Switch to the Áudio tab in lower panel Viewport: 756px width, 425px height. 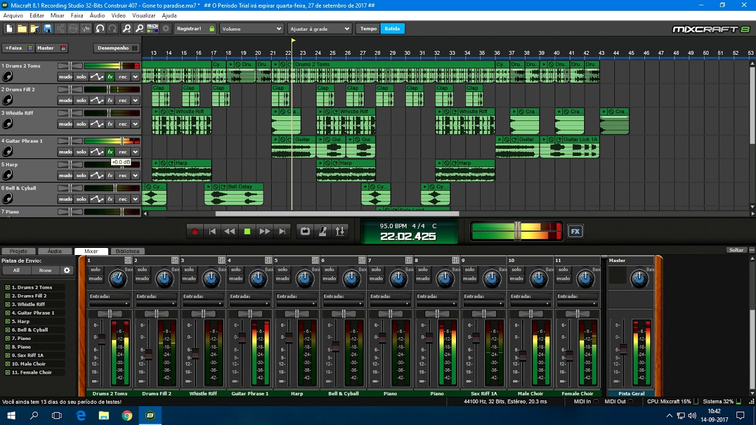[x=55, y=251]
